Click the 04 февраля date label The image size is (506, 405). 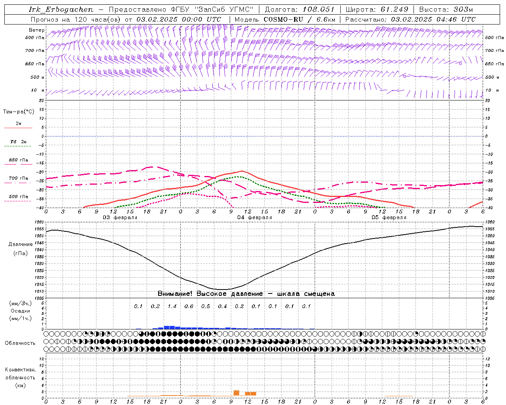[255, 218]
